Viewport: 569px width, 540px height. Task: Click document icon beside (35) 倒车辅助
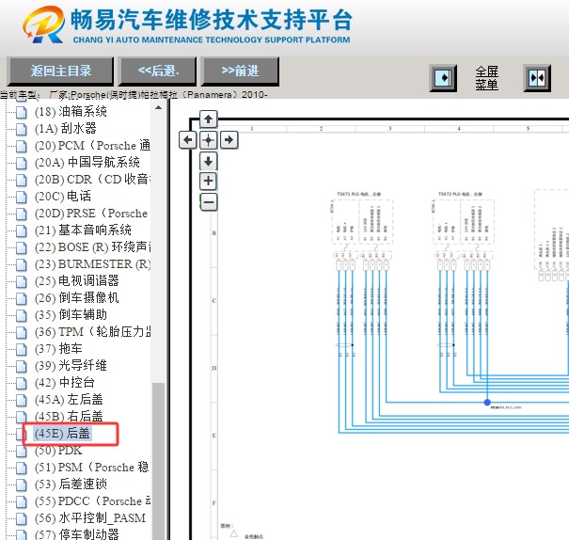coord(22,315)
